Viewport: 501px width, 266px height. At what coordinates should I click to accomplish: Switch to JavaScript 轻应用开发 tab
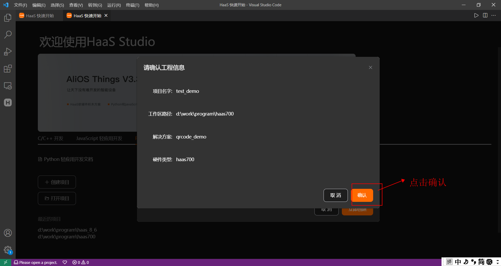click(x=99, y=138)
